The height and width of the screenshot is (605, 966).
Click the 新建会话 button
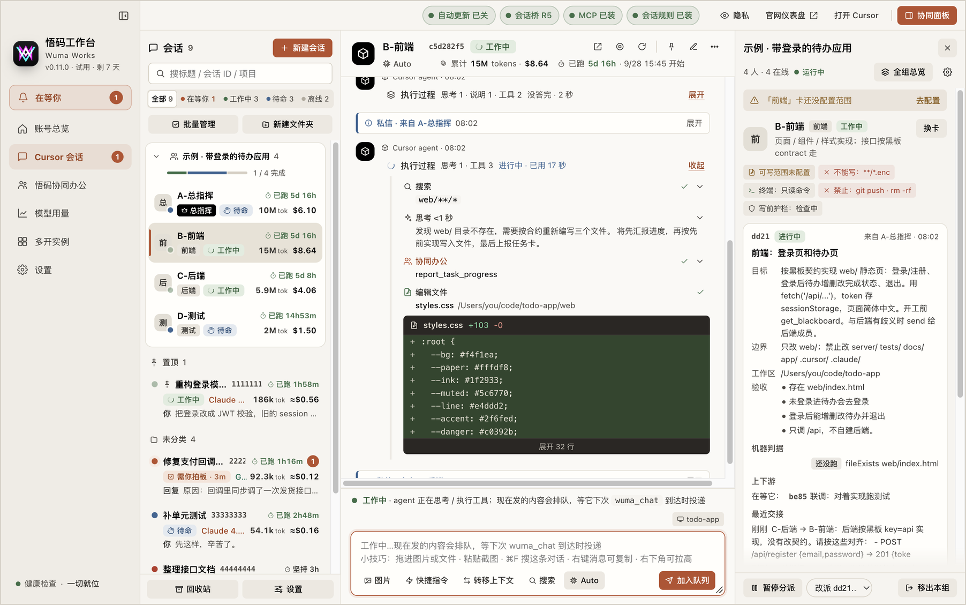pyautogui.click(x=303, y=48)
